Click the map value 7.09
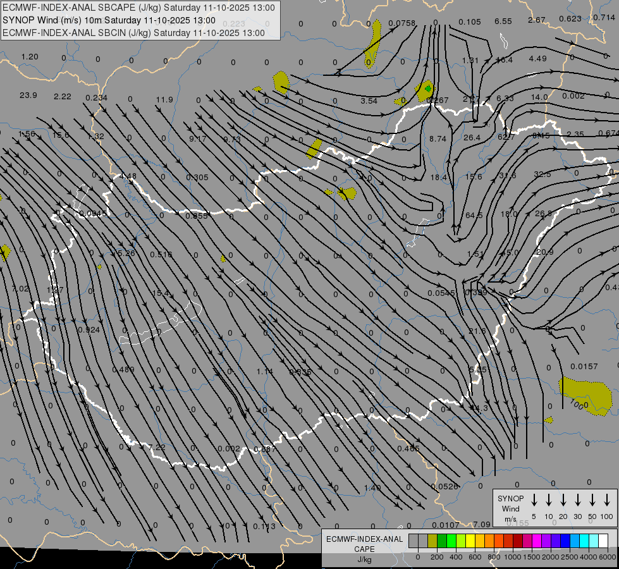The height and width of the screenshot is (569, 619). [x=482, y=524]
